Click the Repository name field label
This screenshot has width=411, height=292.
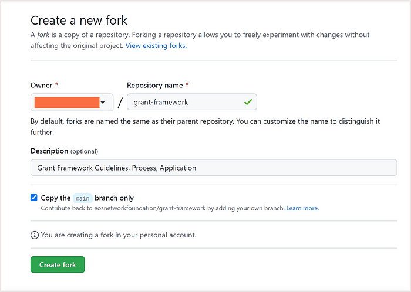155,85
